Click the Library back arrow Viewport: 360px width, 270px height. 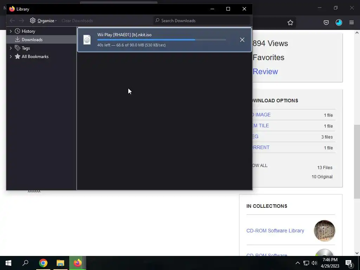pyautogui.click(x=12, y=21)
